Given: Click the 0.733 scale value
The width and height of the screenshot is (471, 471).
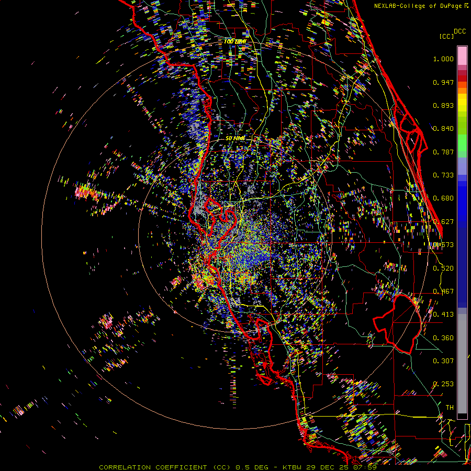Looking at the screenshot, I should coord(443,175).
